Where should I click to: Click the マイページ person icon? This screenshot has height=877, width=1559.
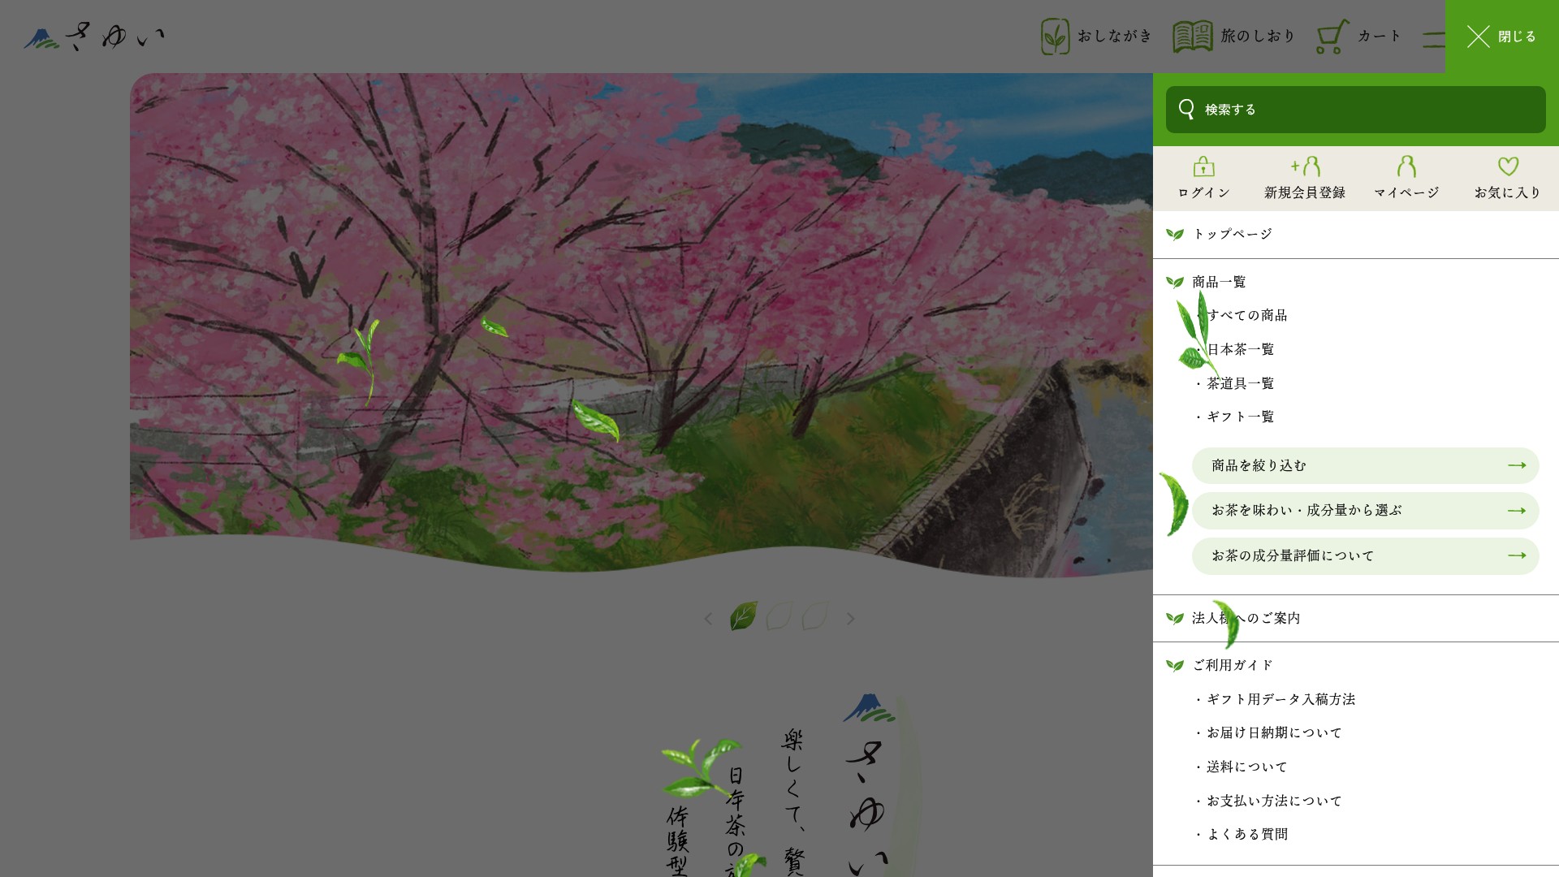tap(1406, 166)
